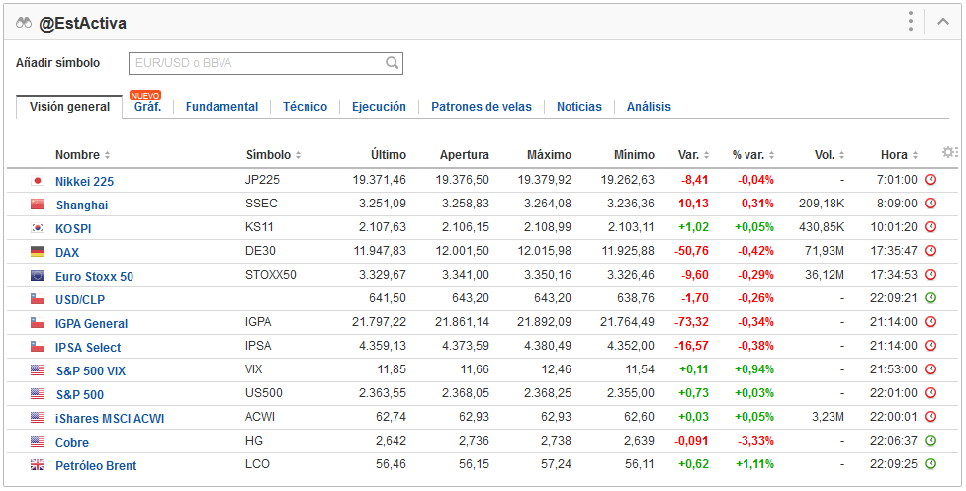Click the EU flag for Euro Stoxx 50
The height and width of the screenshot is (491, 966).
(x=38, y=275)
